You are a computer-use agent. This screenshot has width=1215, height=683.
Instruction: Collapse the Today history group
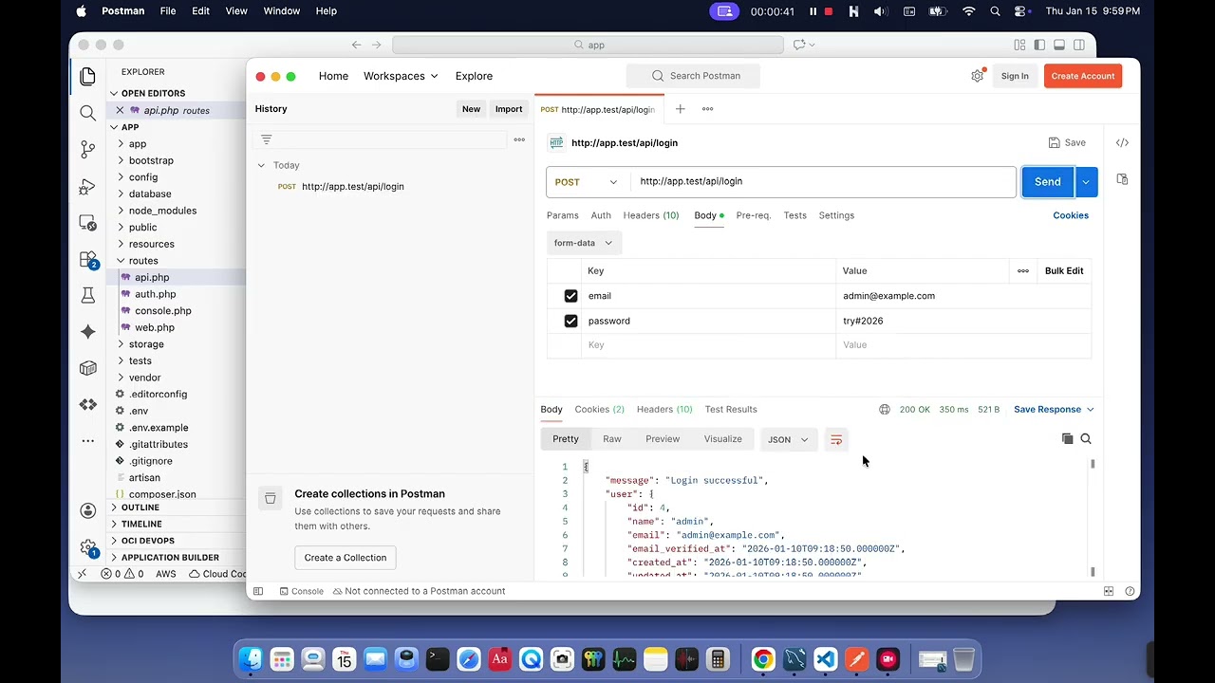(261, 165)
